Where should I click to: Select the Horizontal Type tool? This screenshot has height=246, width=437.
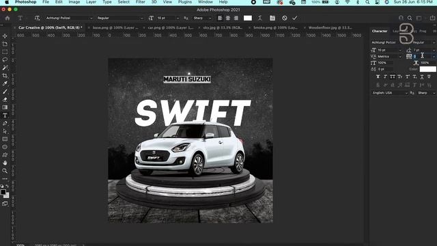pos(5,115)
